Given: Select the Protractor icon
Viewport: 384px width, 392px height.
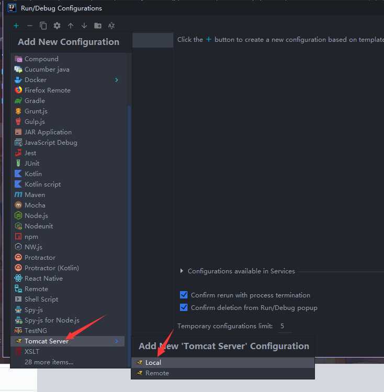Looking at the screenshot, I should (18, 257).
